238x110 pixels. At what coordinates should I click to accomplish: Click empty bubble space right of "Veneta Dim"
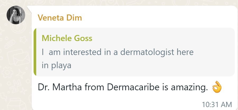point(159,18)
